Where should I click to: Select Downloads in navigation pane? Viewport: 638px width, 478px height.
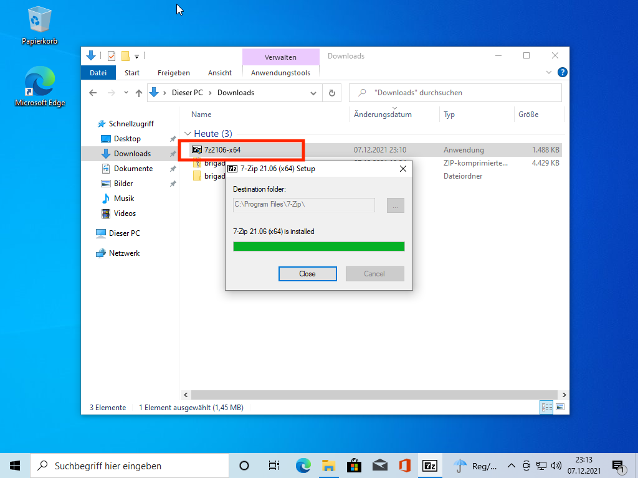pos(132,154)
